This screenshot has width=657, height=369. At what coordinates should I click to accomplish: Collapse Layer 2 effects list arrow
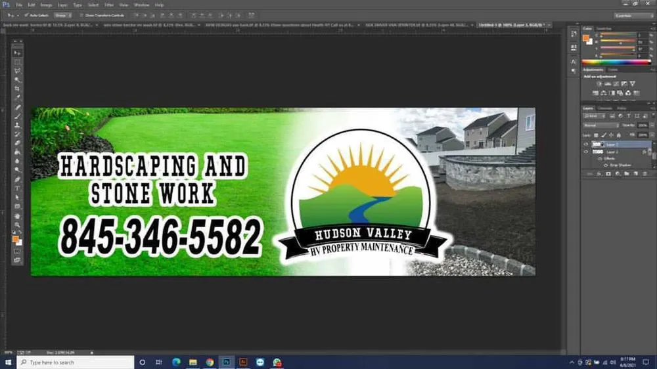pos(650,152)
